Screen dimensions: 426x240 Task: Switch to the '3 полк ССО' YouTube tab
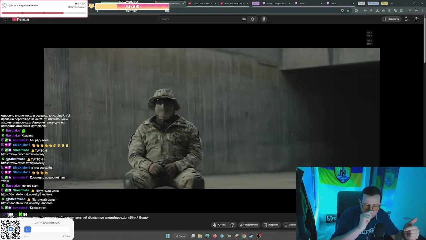coord(202,3)
